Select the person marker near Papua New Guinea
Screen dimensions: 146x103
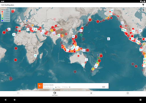[x=84, y=50]
